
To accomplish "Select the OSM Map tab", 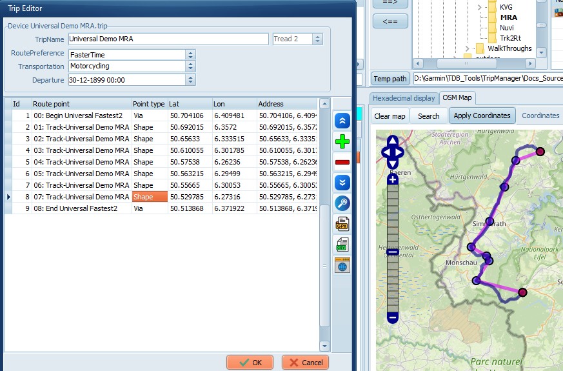I will click(457, 98).
